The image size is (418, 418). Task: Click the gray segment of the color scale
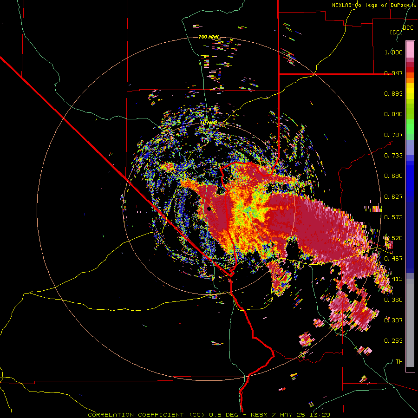pos(410,323)
